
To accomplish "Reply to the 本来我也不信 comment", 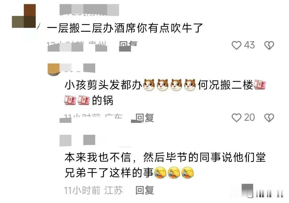I will pos(145,190).
